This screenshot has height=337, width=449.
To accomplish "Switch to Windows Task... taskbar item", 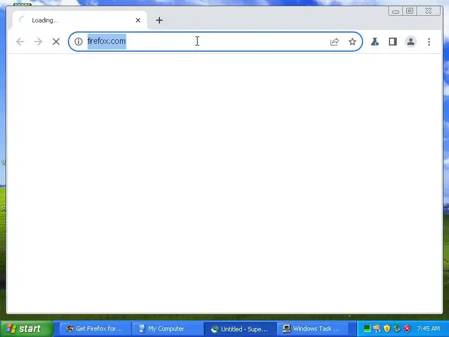I will click(313, 329).
